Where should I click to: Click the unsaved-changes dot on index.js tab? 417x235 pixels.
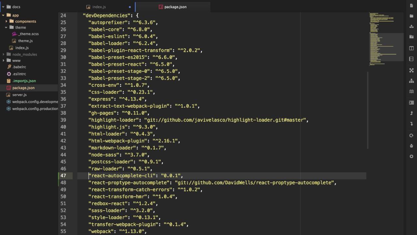[130, 7]
